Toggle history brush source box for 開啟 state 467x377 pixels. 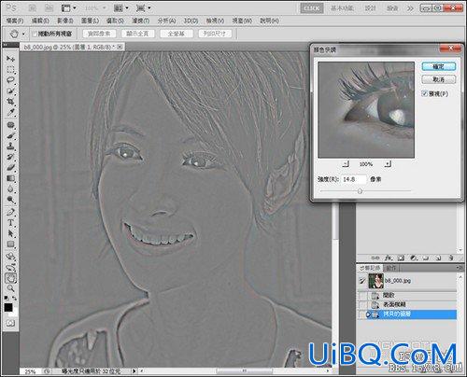pos(362,295)
